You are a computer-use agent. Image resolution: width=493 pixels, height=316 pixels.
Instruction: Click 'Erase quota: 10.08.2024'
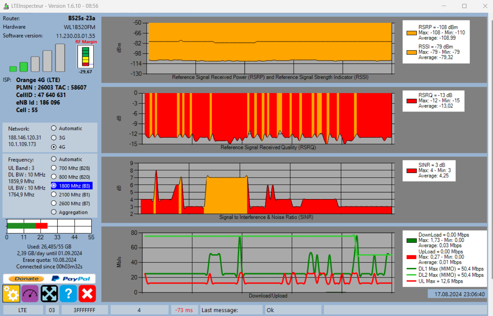[x=49, y=260]
